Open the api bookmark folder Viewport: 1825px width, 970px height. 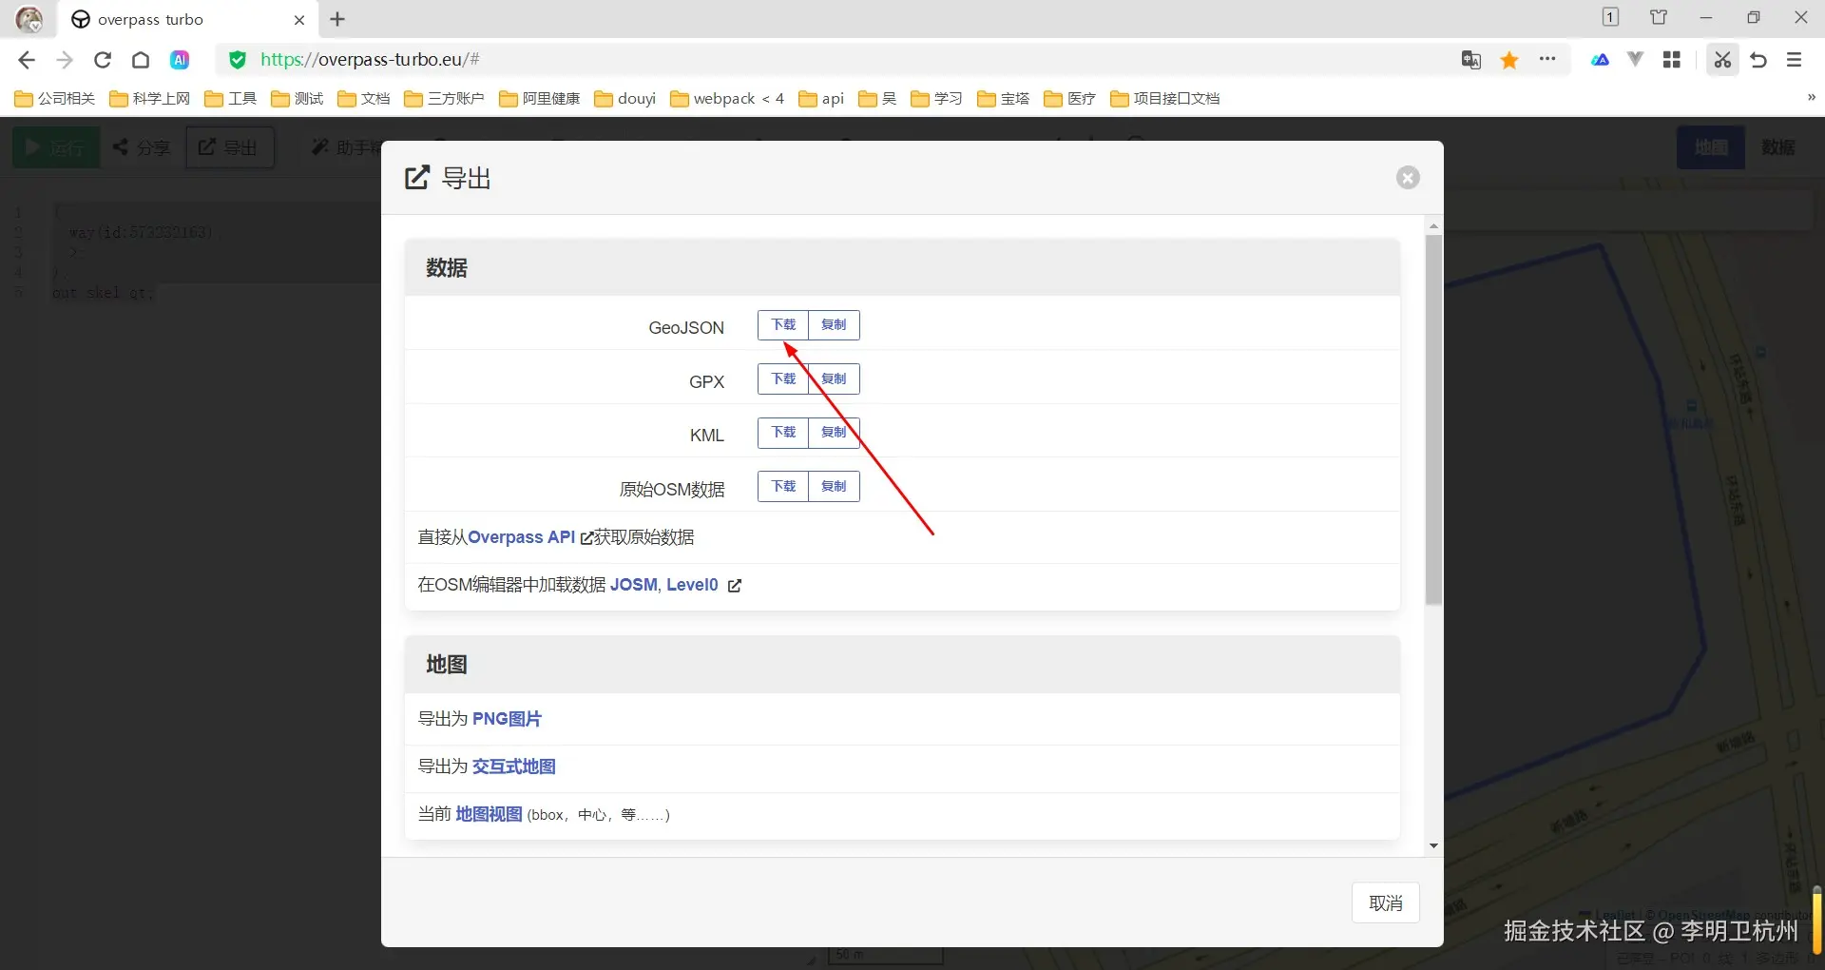pos(821,99)
